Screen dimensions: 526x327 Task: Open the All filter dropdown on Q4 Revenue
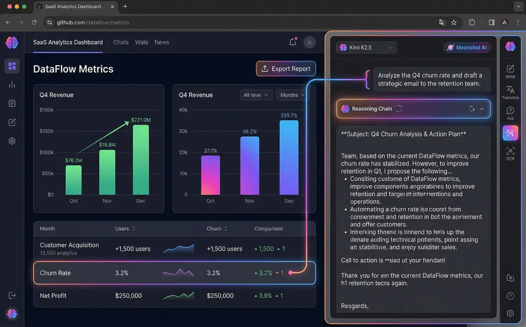tap(256, 95)
